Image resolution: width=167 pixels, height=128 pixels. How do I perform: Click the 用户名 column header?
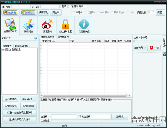tap(58, 41)
